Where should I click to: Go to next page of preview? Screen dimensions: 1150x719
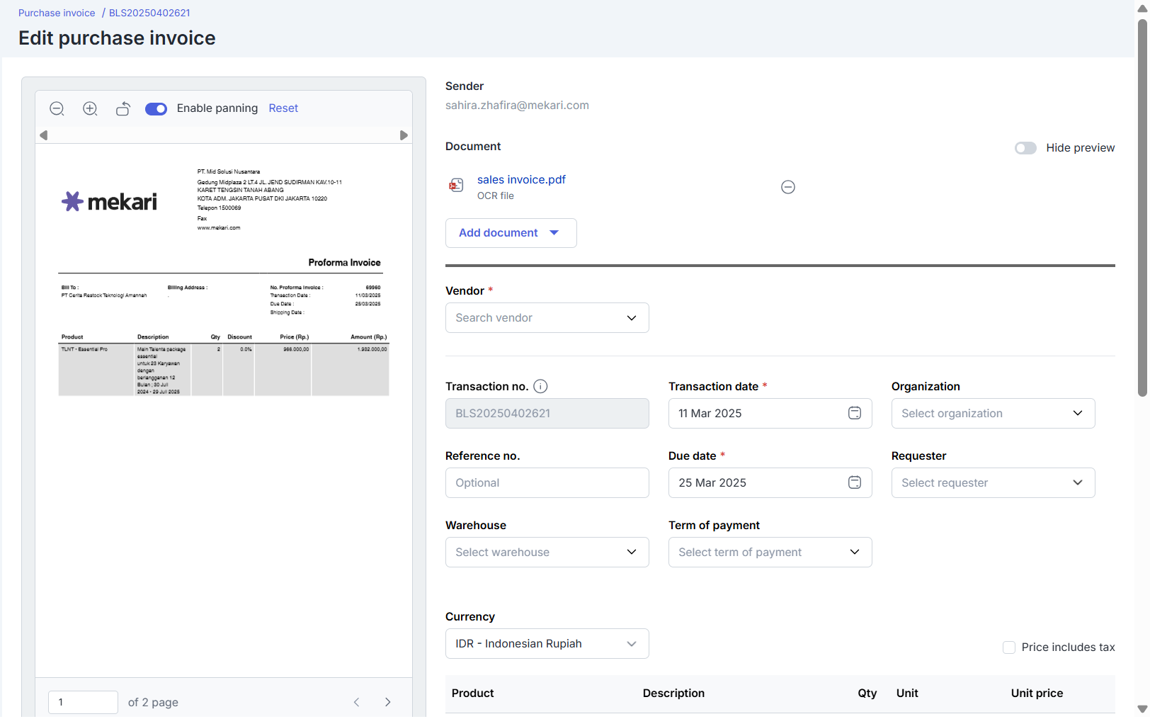[x=388, y=702]
